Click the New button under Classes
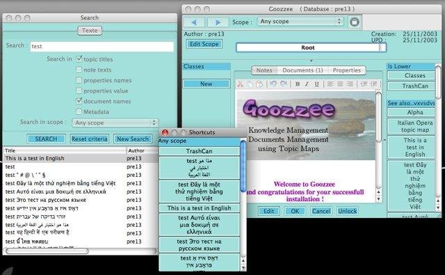Screen dimensions: 445x275 [x=206, y=84]
